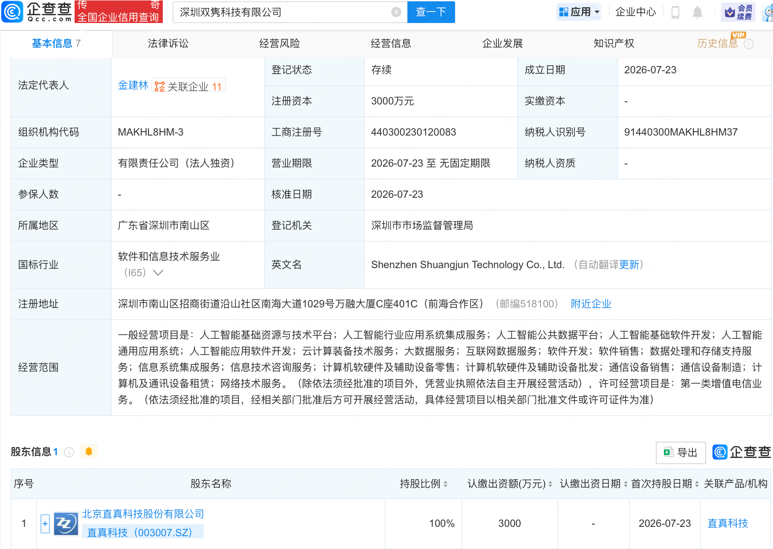This screenshot has height=549, width=773.
Task: Sort by 首次持股日期 column
Action: click(x=697, y=484)
